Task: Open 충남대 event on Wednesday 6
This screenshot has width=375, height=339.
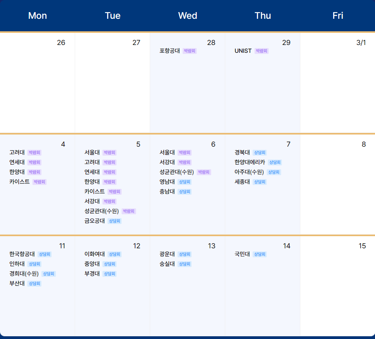Action: point(167,192)
